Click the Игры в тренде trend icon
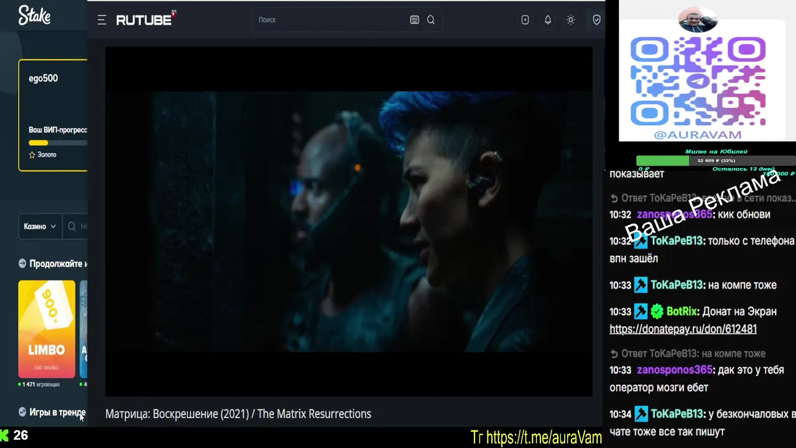Image resolution: width=796 pixels, height=448 pixels. coord(22,412)
